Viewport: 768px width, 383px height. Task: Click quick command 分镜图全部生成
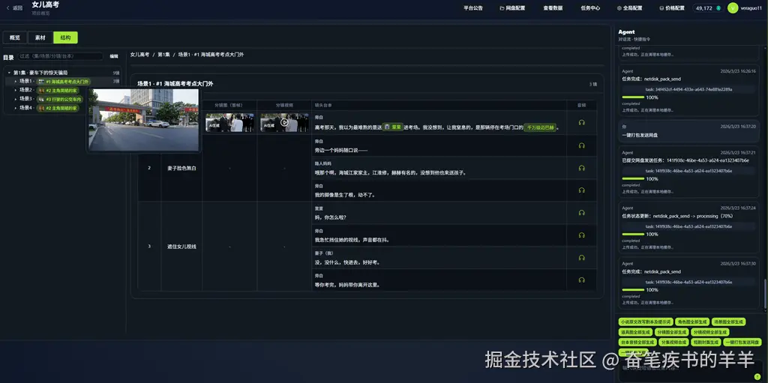pyautogui.click(x=672, y=332)
